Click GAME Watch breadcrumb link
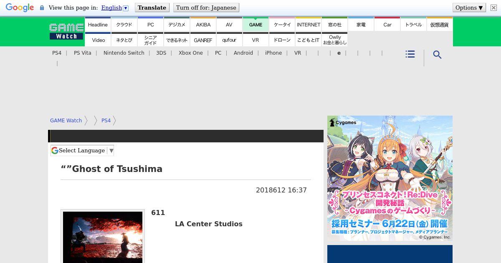Image resolution: width=501 pixels, height=263 pixels. coord(66,121)
